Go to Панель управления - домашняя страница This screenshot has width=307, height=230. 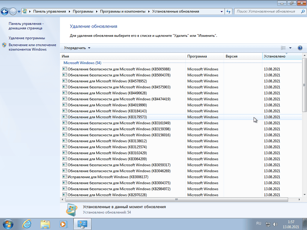click(25, 26)
